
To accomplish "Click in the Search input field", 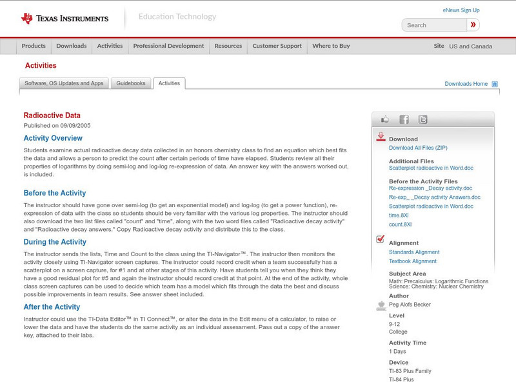I will click(x=434, y=25).
